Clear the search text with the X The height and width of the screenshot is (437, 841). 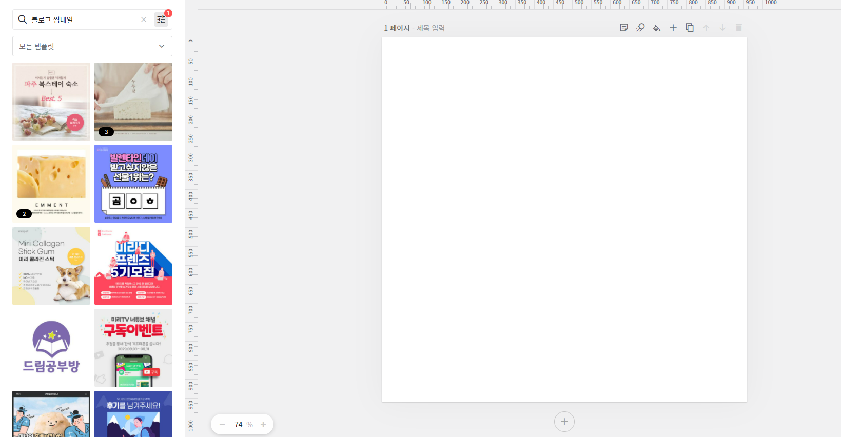[144, 19]
